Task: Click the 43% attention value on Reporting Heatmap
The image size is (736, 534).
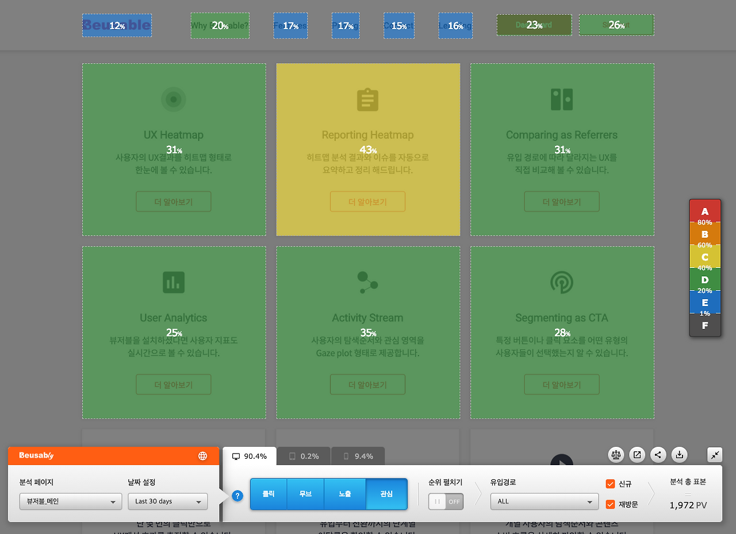Action: pos(367,150)
